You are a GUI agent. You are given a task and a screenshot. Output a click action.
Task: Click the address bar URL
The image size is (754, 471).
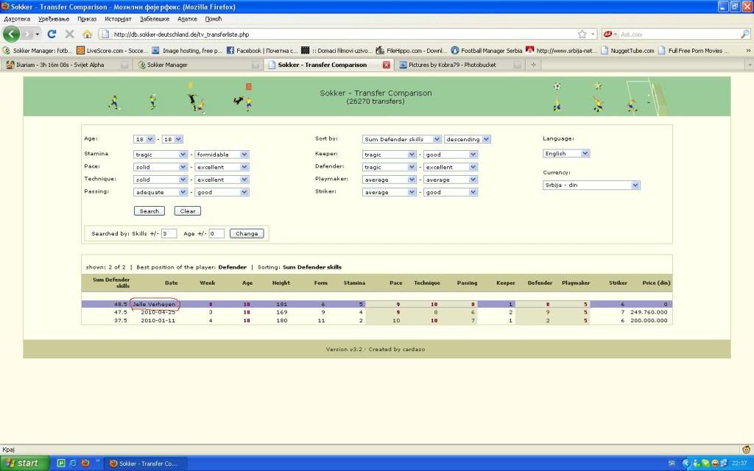click(x=181, y=35)
